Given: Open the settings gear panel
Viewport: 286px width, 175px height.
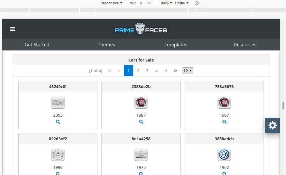Looking at the screenshot, I should point(272,125).
